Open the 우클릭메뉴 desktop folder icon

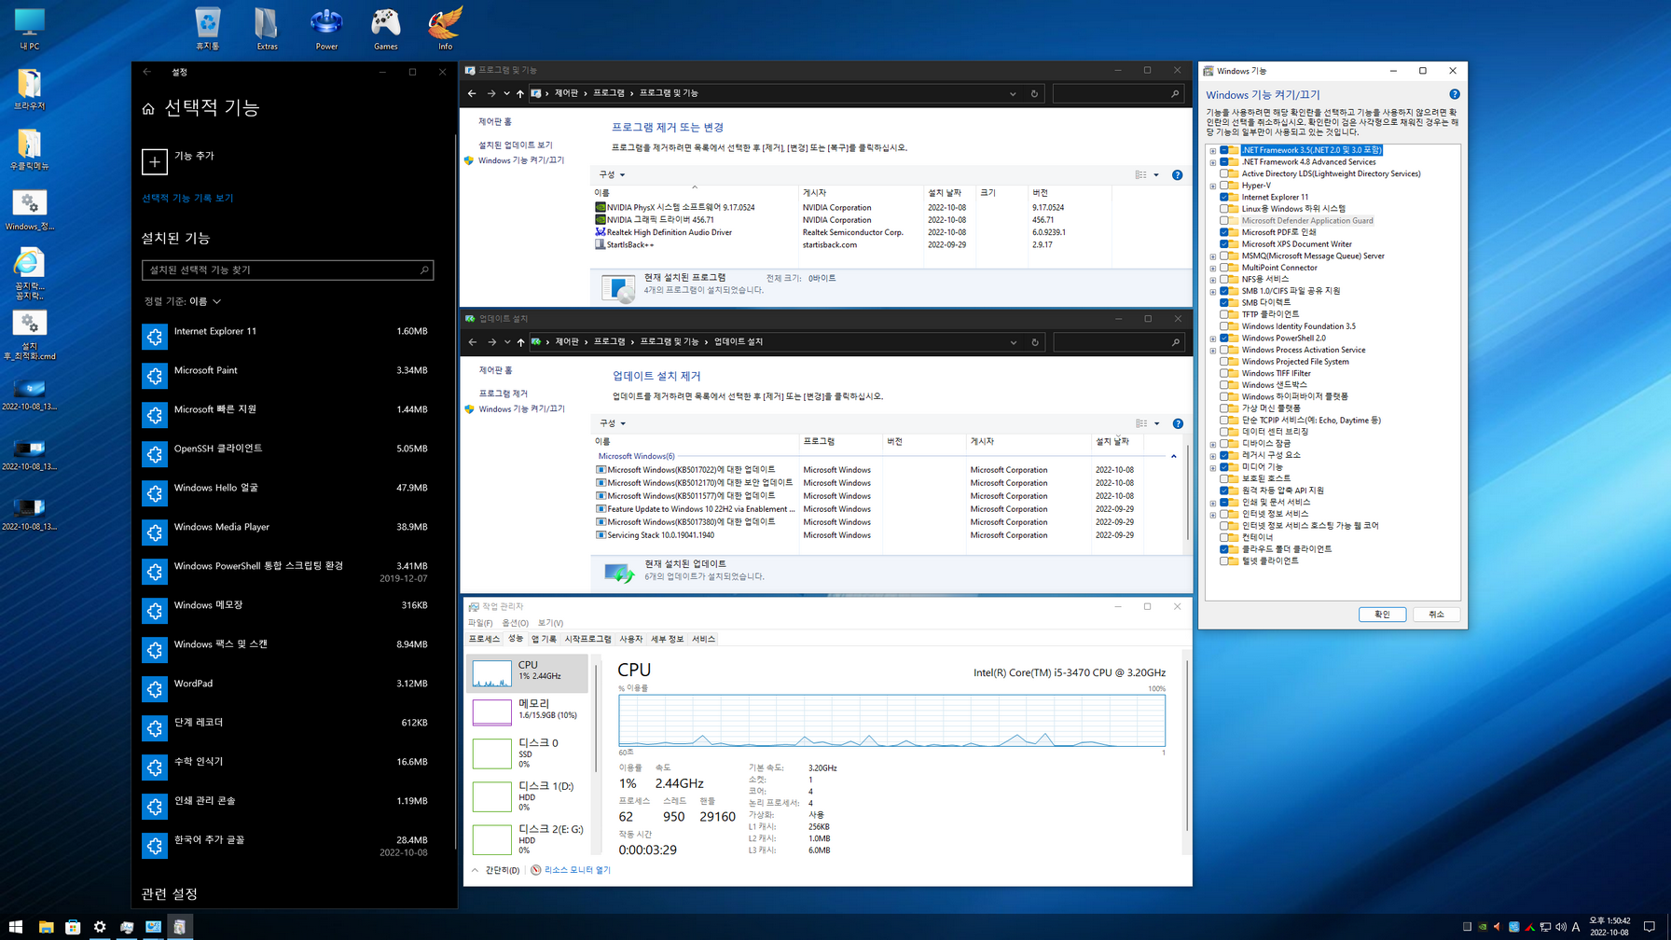point(29,148)
